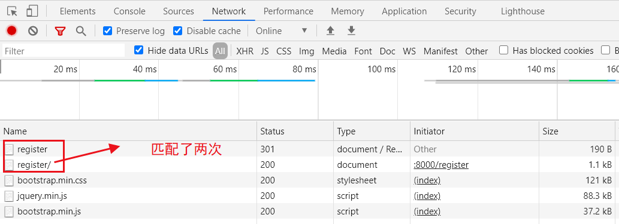Export HAR file with download arrow
619x224 pixels.
pyautogui.click(x=351, y=30)
